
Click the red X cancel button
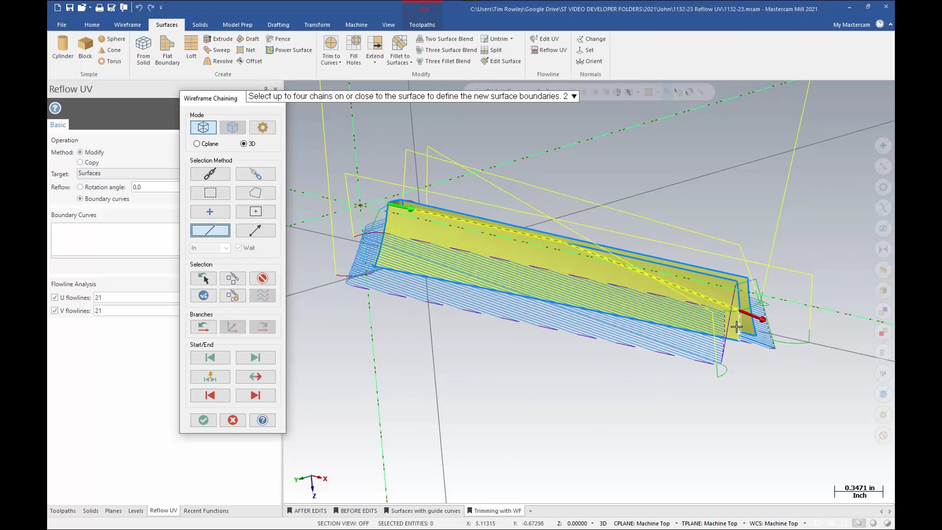(233, 420)
